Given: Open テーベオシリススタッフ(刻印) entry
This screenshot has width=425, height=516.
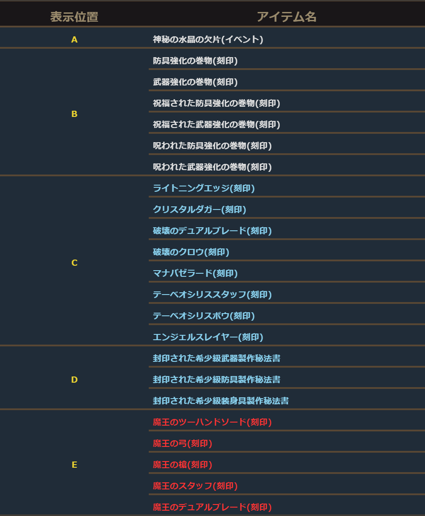Looking at the screenshot, I should click(212, 295).
